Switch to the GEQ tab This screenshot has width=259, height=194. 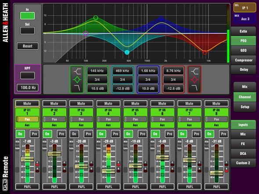click(x=244, y=50)
